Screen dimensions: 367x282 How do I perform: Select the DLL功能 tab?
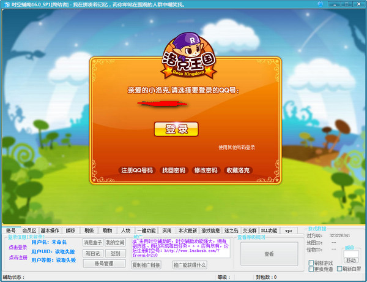tap(269, 231)
